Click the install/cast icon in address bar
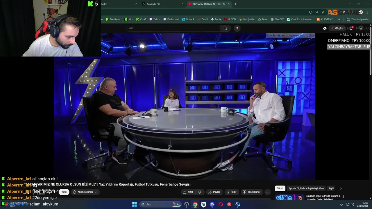Image resolution: width=372 pixels, height=209 pixels. pos(311,12)
